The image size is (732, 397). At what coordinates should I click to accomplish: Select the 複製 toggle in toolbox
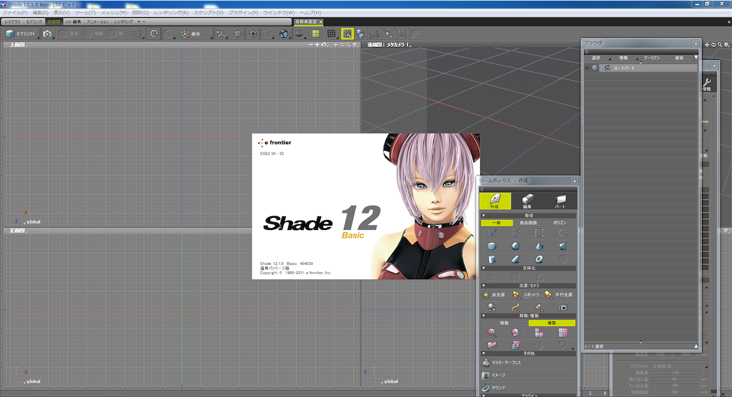[x=552, y=323]
